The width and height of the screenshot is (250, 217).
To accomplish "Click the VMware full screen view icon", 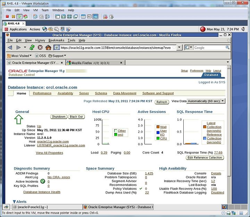I will click(x=69, y=16).
